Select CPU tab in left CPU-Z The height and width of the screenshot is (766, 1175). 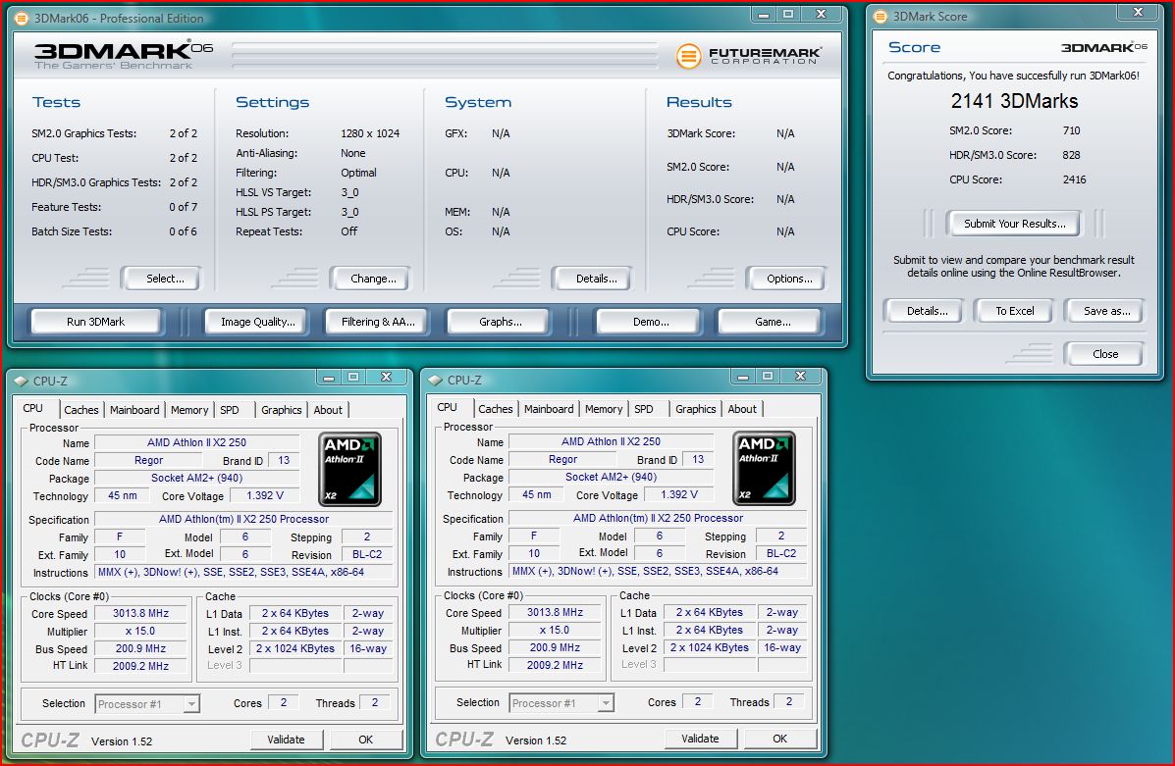(33, 408)
